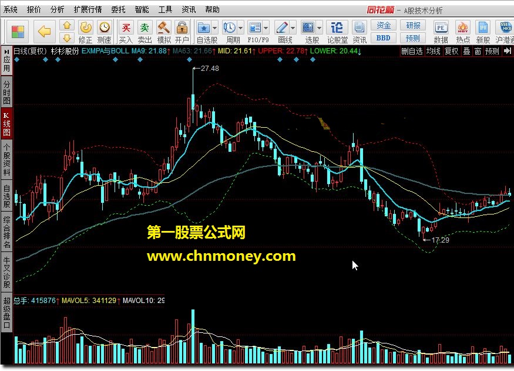This screenshot has width=514, height=371.
Task: Toggle the 叠 overlay button
Action: pyautogui.click(x=466, y=51)
